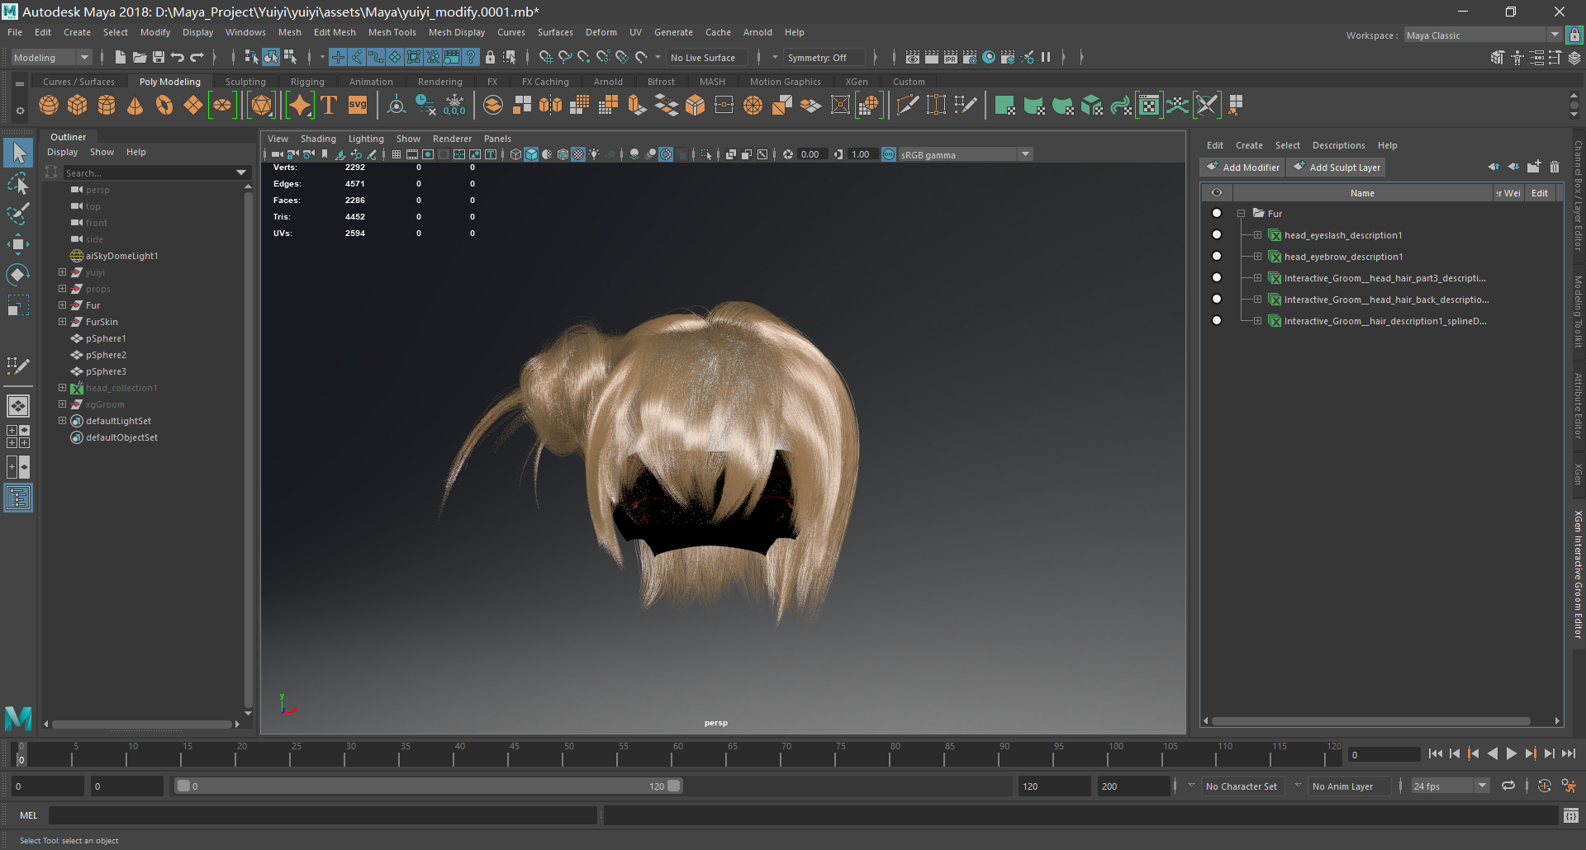Screen dimensions: 1586x850
Task: Create a polygon cube from the shelf
Action: (78, 105)
